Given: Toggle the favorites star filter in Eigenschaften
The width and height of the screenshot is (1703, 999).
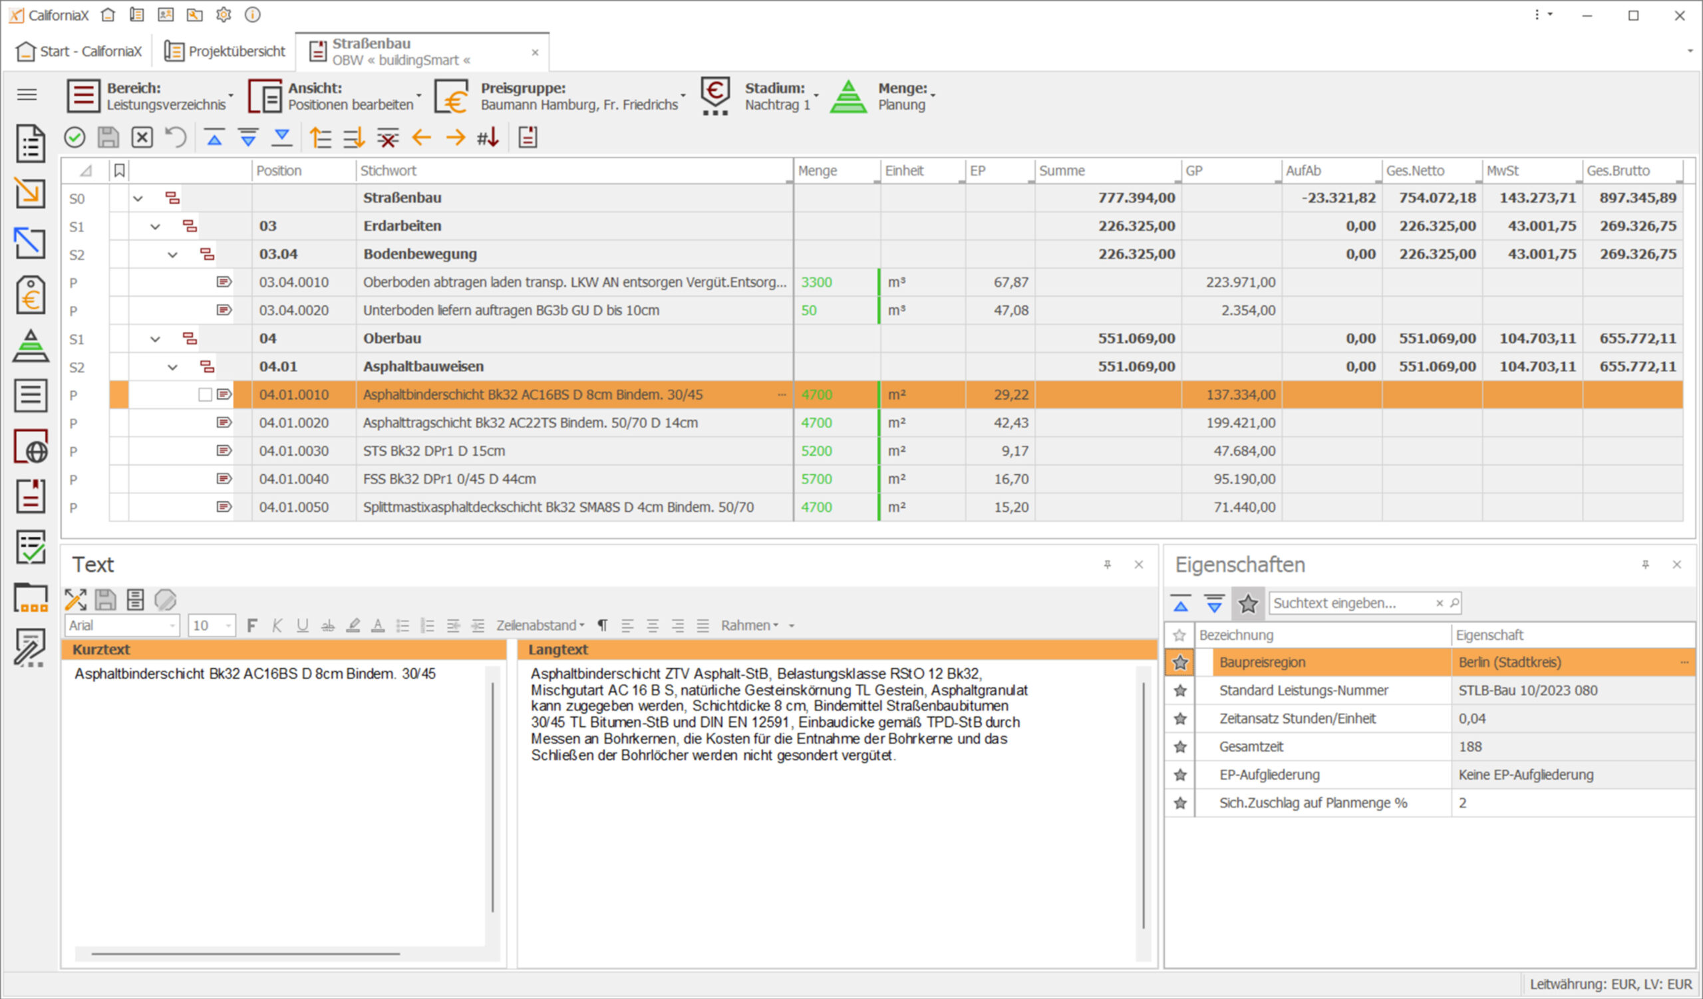Looking at the screenshot, I should (x=1247, y=603).
